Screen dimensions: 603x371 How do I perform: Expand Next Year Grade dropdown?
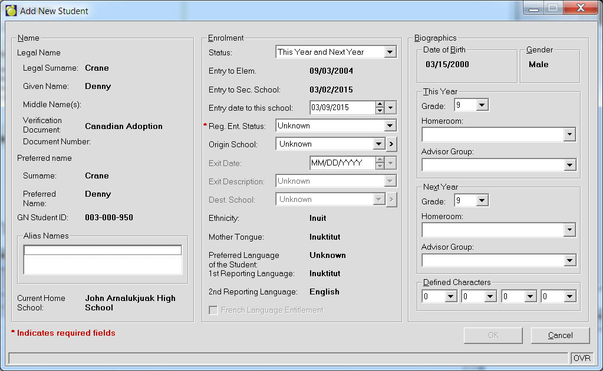pos(482,201)
